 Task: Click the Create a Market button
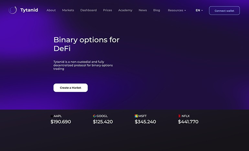[x=70, y=88]
